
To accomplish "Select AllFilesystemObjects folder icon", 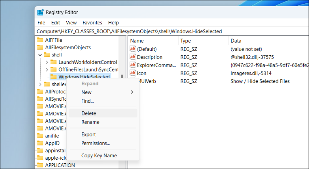I will click(x=40, y=47).
